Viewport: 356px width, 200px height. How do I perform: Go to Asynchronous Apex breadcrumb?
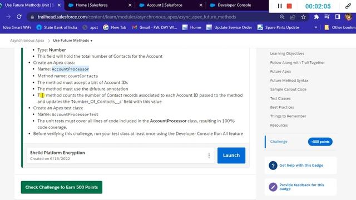pyautogui.click(x=27, y=41)
